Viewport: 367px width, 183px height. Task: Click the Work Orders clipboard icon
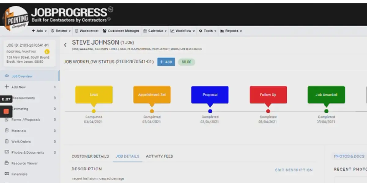click(x=7, y=142)
